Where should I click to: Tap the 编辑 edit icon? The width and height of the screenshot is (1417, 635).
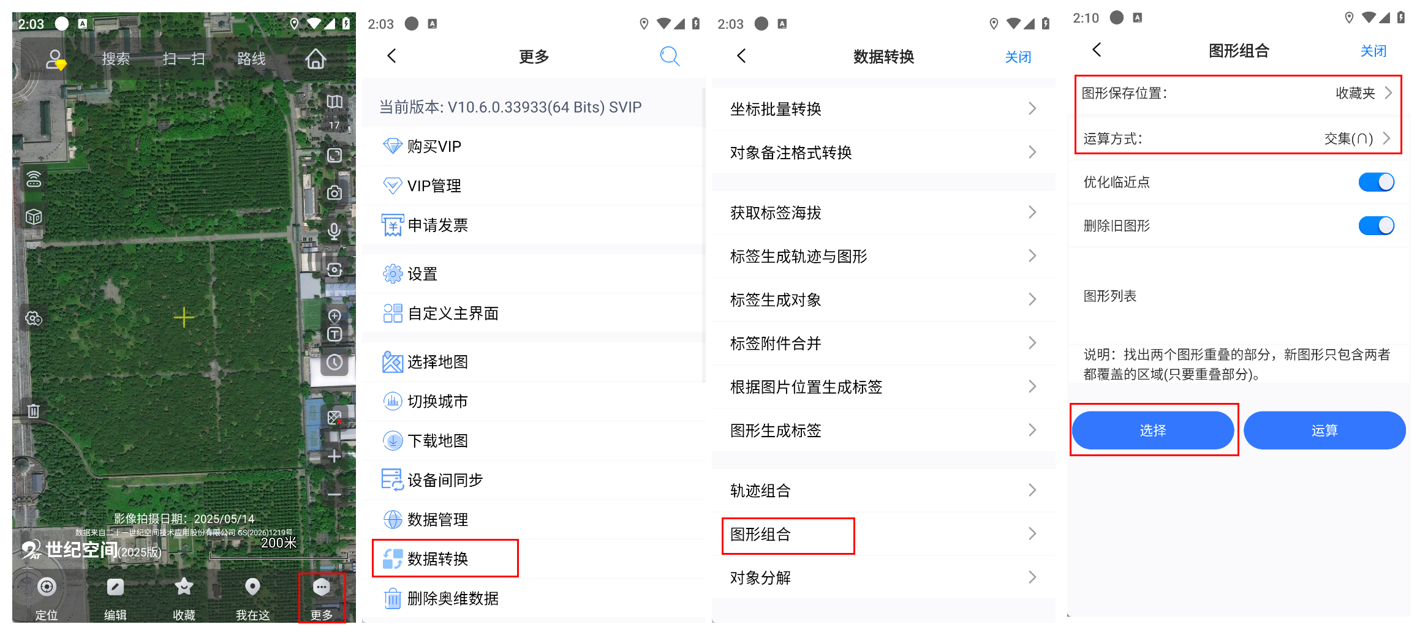(x=115, y=587)
